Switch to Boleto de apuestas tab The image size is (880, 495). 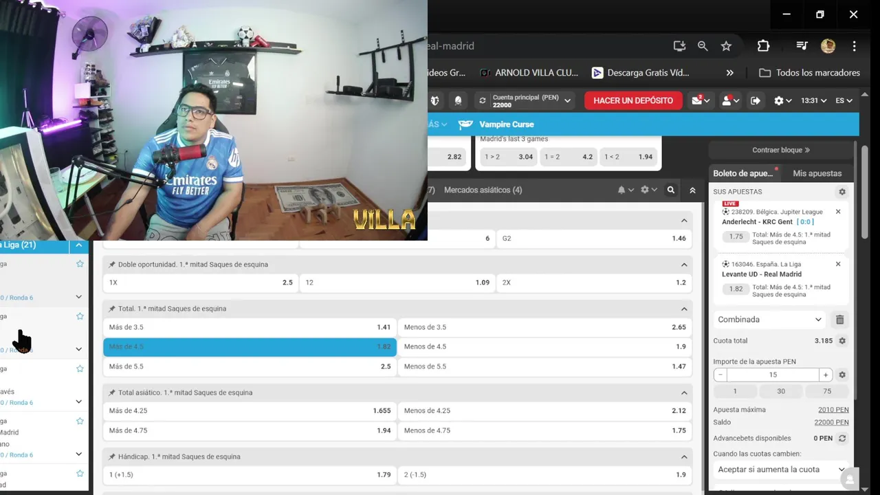pos(743,173)
